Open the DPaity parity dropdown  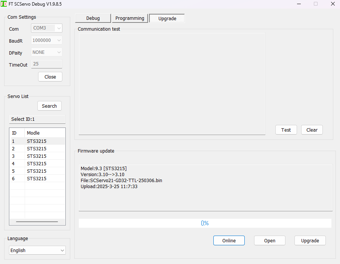point(47,52)
